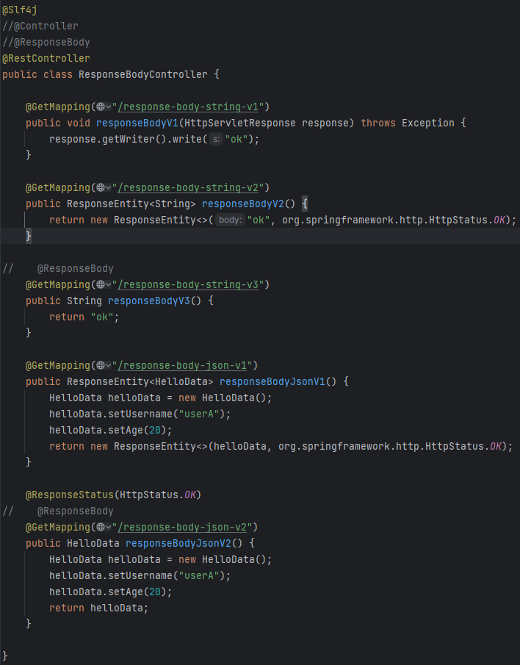Open dropdown arrow next to string-v2 globe
Image resolution: width=520 pixels, height=665 pixels.
coord(108,187)
